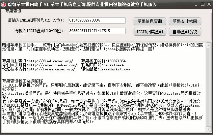213x135 pixels.
Task: Click the 苹果查询找回名词解释 heading text
Action: tap(23, 81)
